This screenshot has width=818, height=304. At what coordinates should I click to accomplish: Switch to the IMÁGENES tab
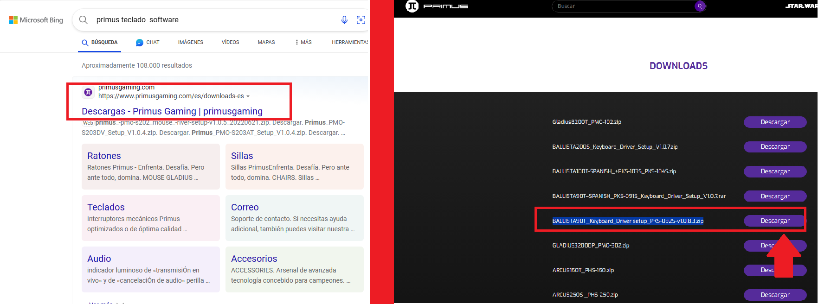click(190, 42)
